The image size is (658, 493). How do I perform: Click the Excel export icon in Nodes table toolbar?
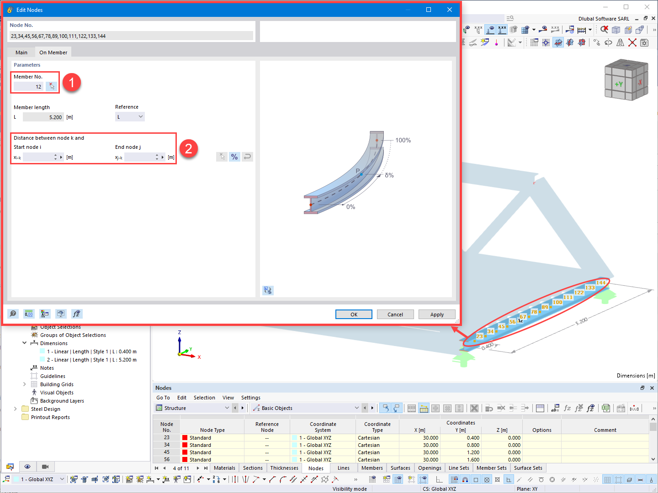point(606,408)
